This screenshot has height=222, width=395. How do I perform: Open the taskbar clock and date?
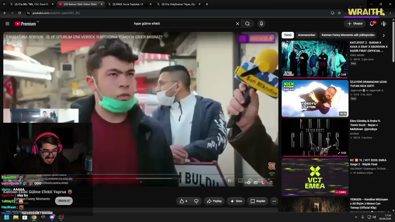(x=385, y=217)
